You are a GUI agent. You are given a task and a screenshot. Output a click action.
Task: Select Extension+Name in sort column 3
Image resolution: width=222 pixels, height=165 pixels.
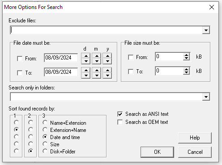[45, 130]
